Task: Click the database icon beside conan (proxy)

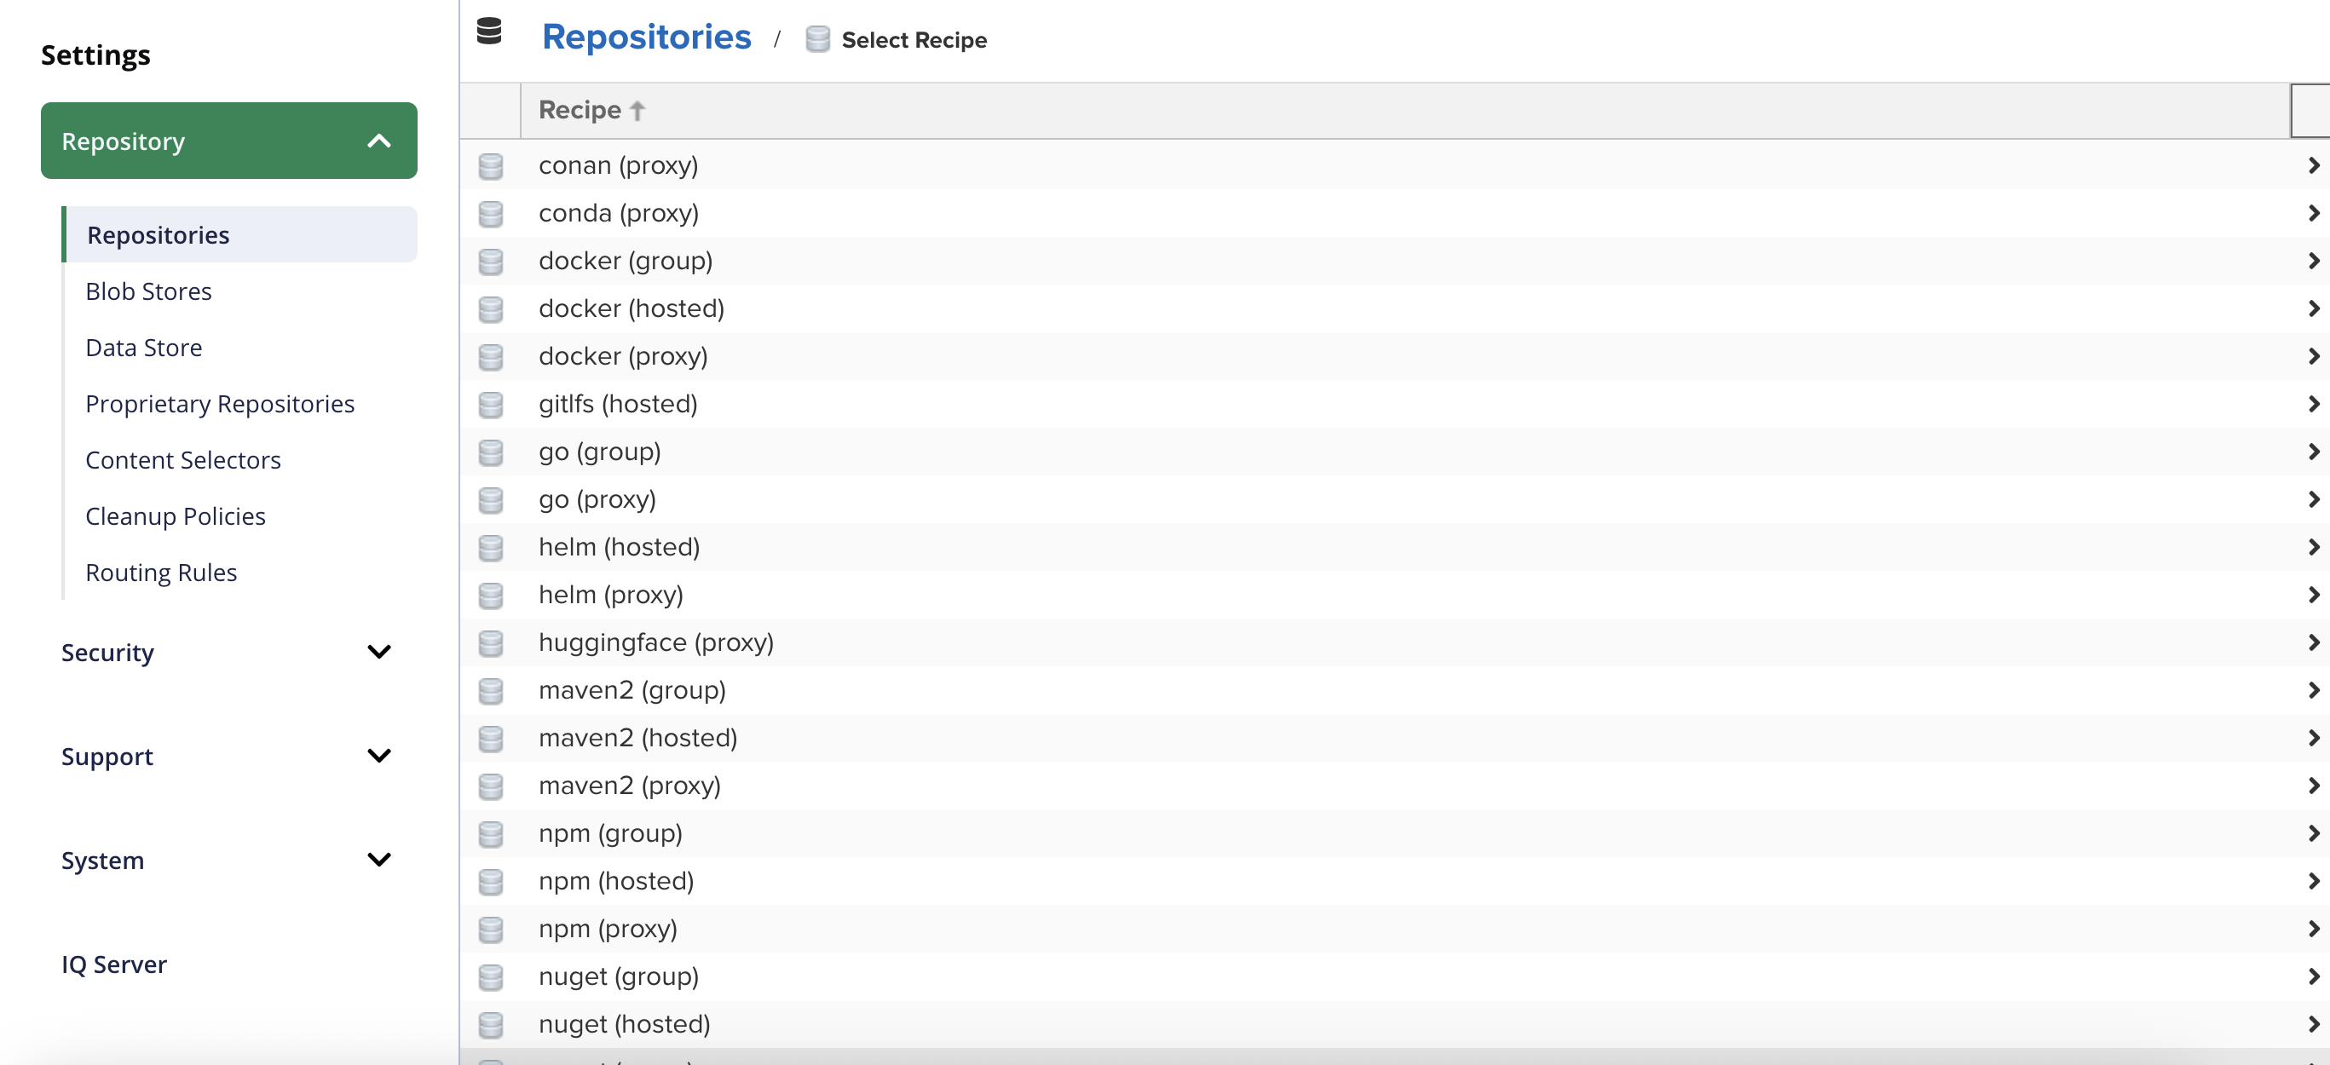Action: pos(491,166)
